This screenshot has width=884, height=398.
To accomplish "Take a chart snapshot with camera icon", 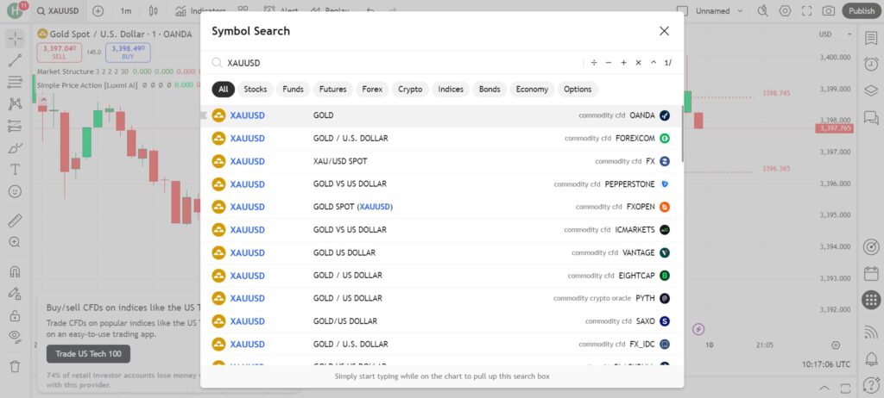I will pyautogui.click(x=829, y=11).
